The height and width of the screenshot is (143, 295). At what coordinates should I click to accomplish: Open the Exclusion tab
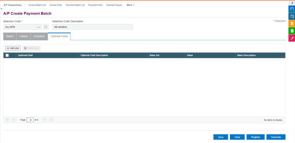pyautogui.click(x=39, y=36)
